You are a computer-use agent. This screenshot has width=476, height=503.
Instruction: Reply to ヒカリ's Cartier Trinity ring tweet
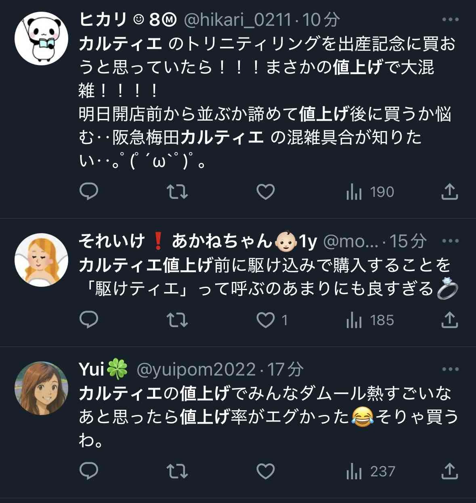coord(89,192)
